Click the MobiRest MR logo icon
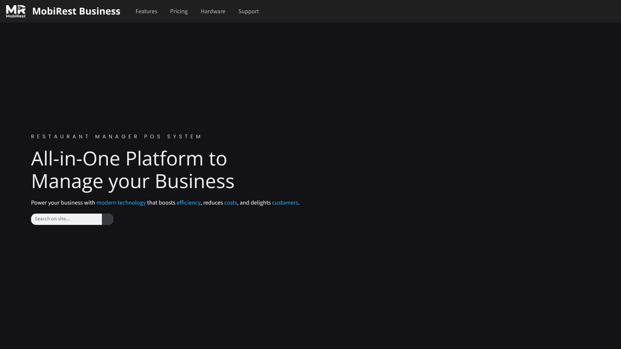Image resolution: width=621 pixels, height=349 pixels. 16,11
